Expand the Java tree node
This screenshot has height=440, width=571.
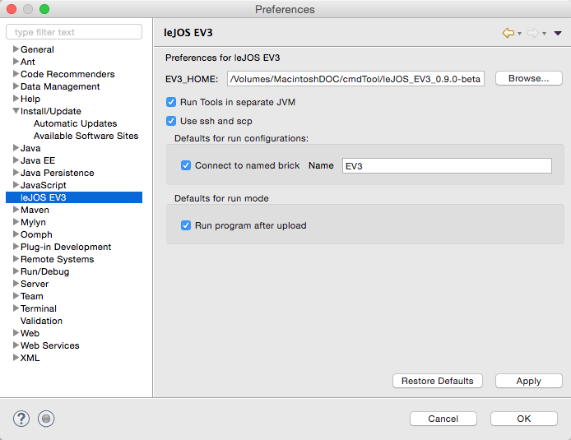pos(16,148)
